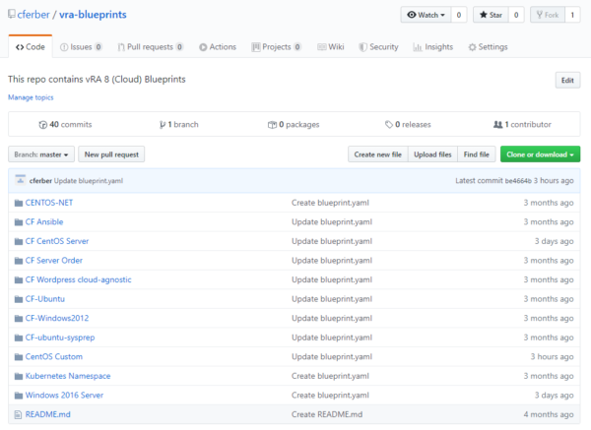Click folder icon for CF Wordpress cloud-agnostic
The height and width of the screenshot is (430, 591).
point(19,279)
